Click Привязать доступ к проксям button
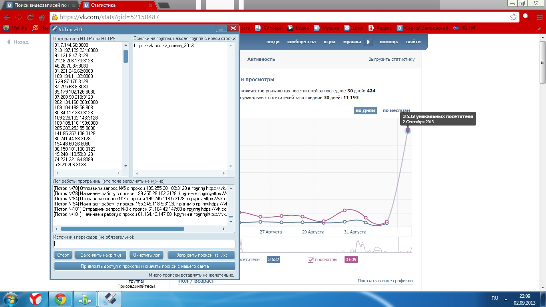Screen dimensions: 546x307 coord(144,266)
